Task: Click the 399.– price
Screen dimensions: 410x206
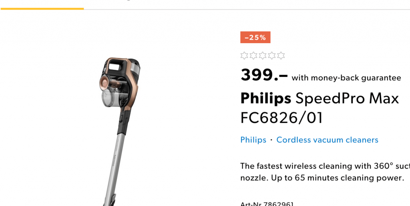Action: coord(264,75)
